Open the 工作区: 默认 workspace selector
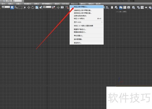Image resolution: width=152 pixels, height=109 pixels. [x=14, y=1]
